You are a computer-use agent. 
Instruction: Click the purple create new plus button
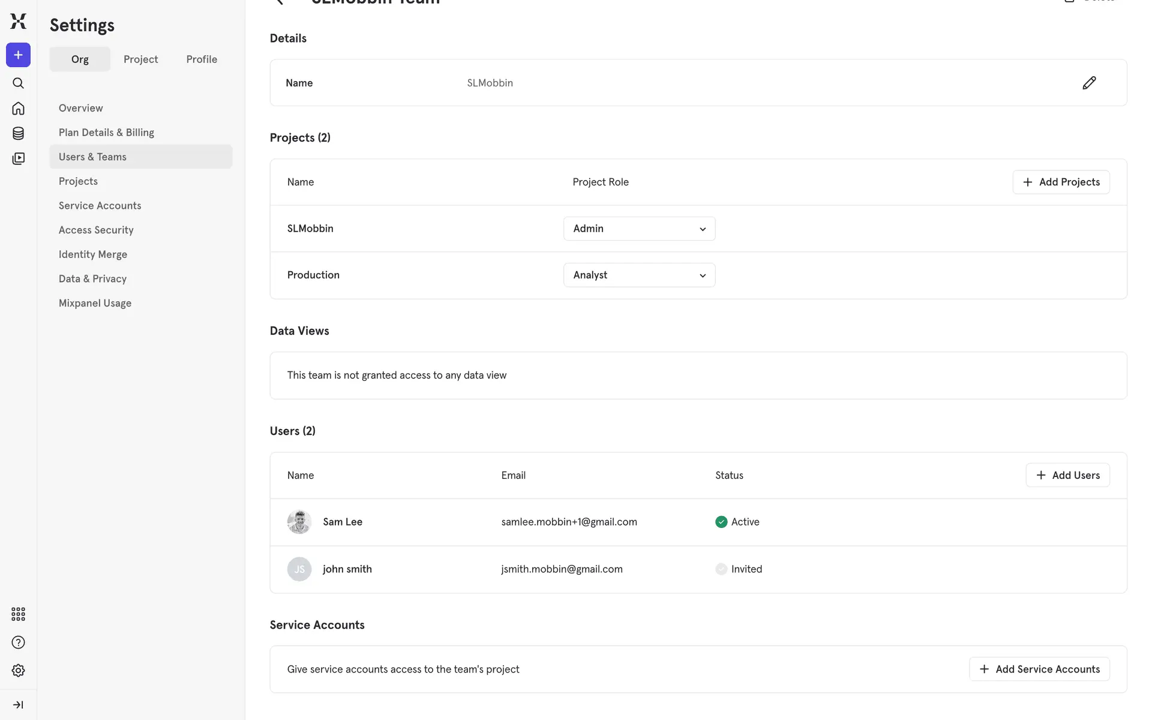pos(18,55)
